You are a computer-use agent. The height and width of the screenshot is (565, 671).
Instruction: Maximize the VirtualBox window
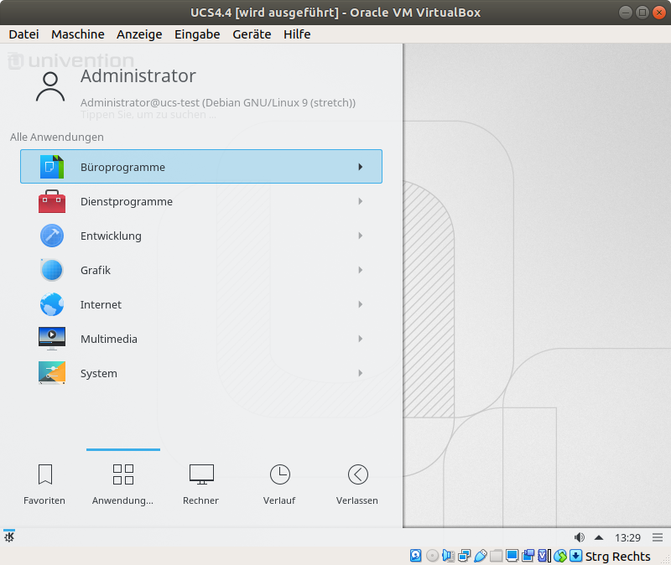coord(642,13)
